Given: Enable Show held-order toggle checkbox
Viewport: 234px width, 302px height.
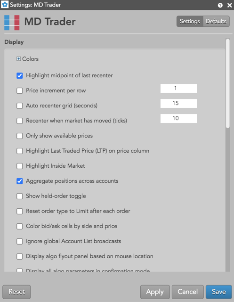Looking at the screenshot, I should coord(20,196).
